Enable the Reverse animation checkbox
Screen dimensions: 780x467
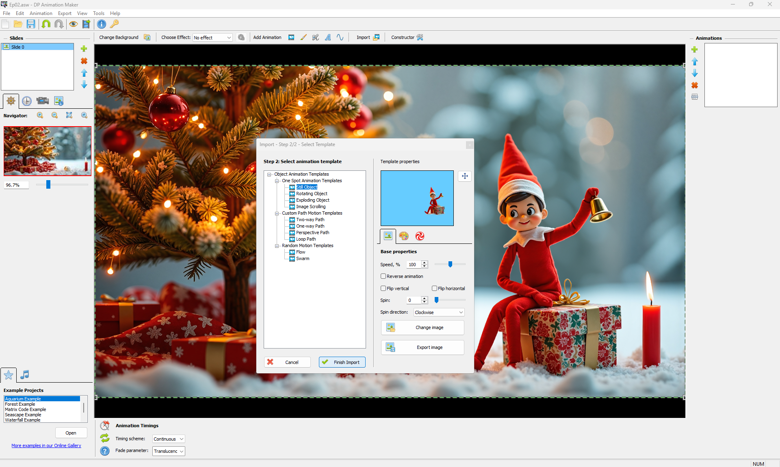tap(383, 276)
